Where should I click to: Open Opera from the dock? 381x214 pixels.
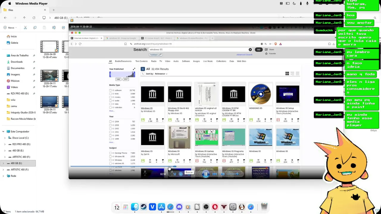pos(215,207)
